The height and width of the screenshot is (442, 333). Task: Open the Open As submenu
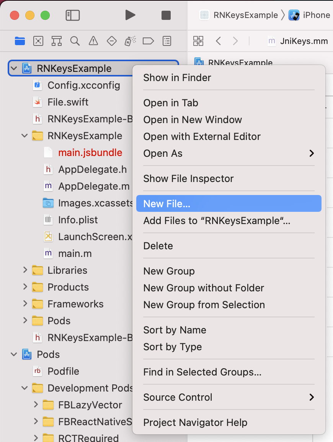229,153
